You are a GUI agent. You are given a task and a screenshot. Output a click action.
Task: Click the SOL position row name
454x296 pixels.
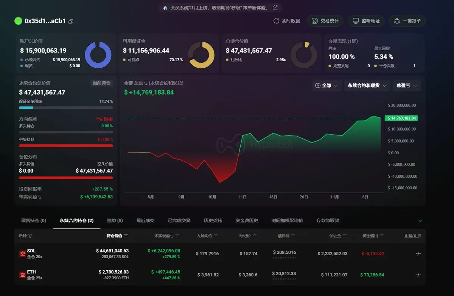(x=31, y=251)
